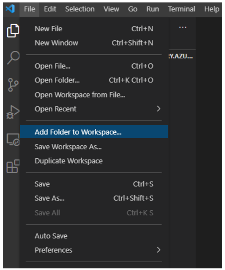
Task: Open the Terminal menu
Action: tap(182, 9)
